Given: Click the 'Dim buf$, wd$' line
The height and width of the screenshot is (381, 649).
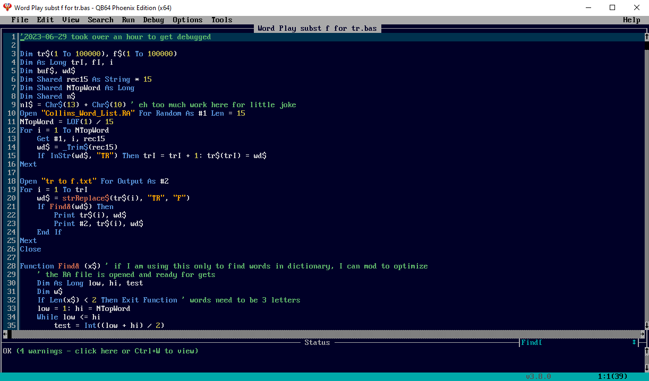Looking at the screenshot, I should click(47, 71).
